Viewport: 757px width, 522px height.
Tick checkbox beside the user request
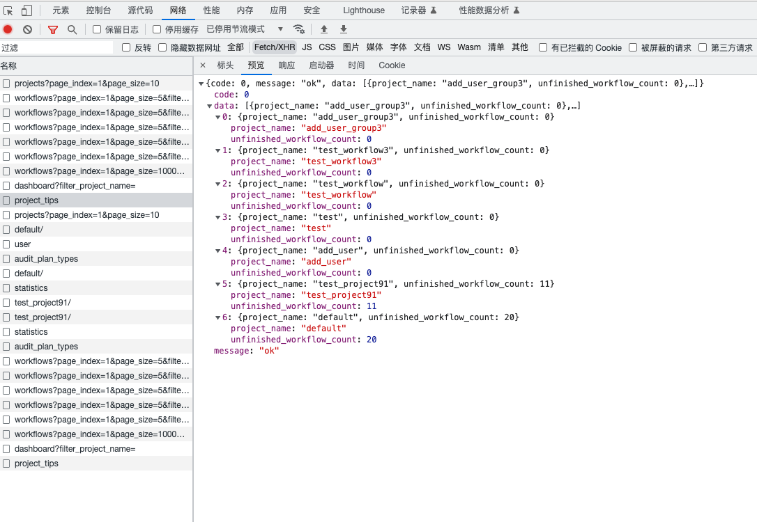6,244
